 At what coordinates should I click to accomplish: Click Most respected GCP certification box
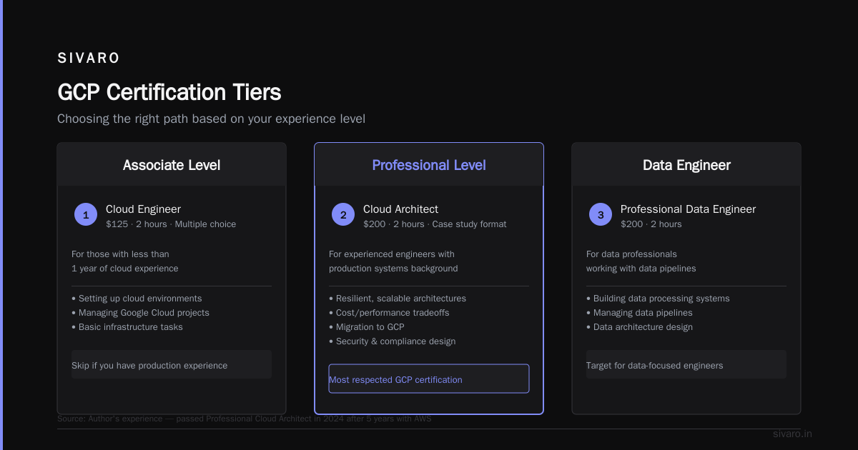(429, 379)
